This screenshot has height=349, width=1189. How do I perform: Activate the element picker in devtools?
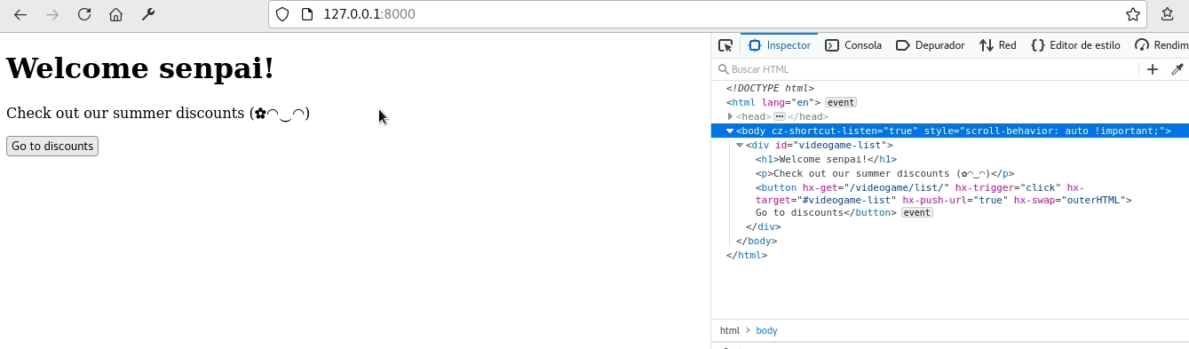pyautogui.click(x=725, y=45)
